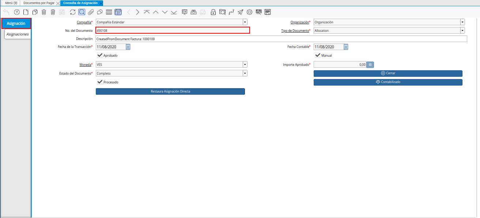Screen dimensions: 480x218
Task: Open attachments with the paperclip icon
Action: (91, 12)
